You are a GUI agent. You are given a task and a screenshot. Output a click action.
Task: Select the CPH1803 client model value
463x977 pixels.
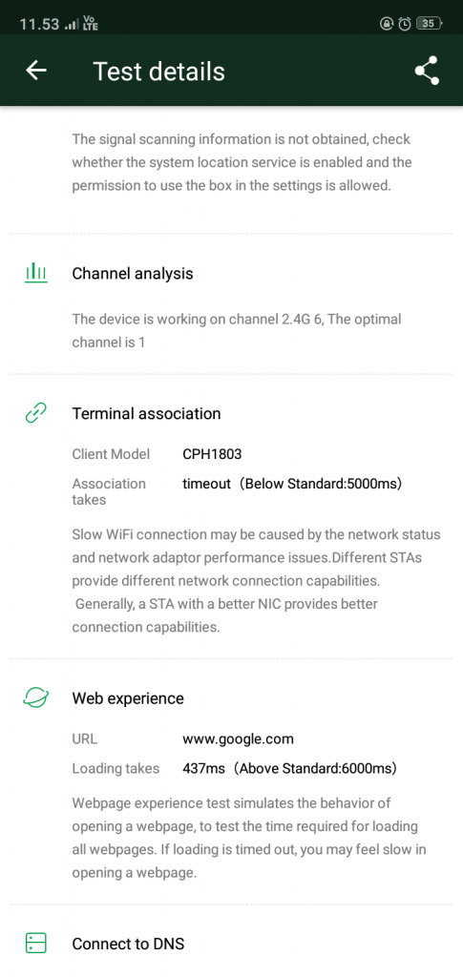(x=212, y=454)
